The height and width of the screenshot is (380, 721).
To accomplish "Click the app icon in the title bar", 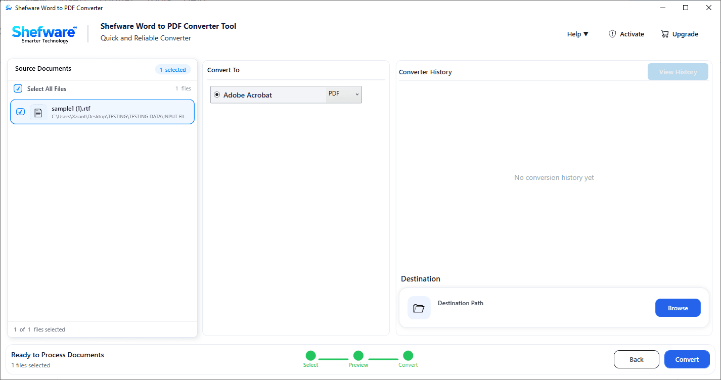I will coord(9,8).
